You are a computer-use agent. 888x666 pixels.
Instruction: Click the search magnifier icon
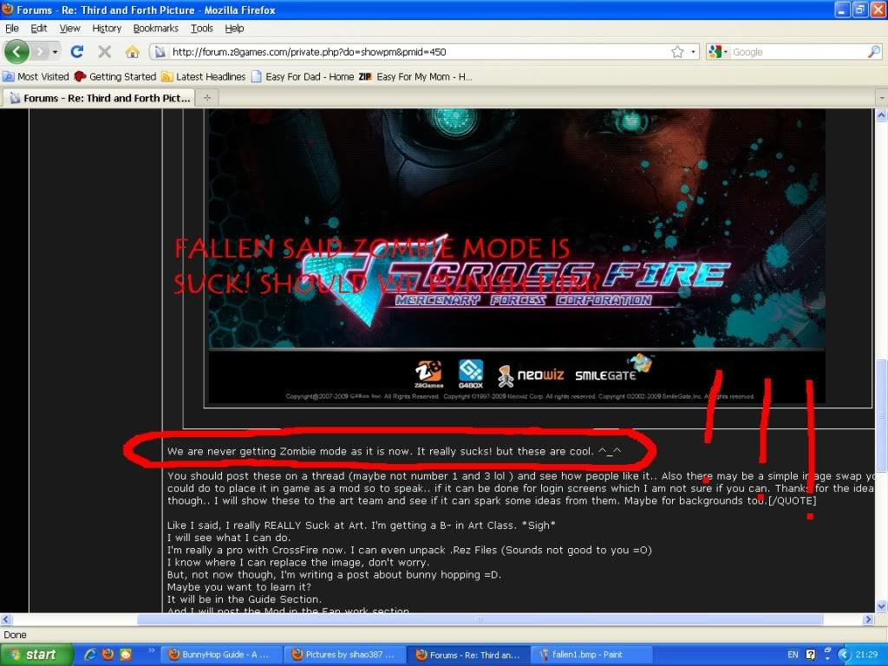(873, 52)
